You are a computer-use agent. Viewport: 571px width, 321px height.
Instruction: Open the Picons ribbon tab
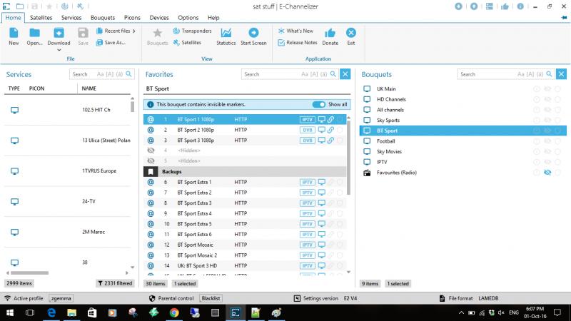pyautogui.click(x=132, y=17)
